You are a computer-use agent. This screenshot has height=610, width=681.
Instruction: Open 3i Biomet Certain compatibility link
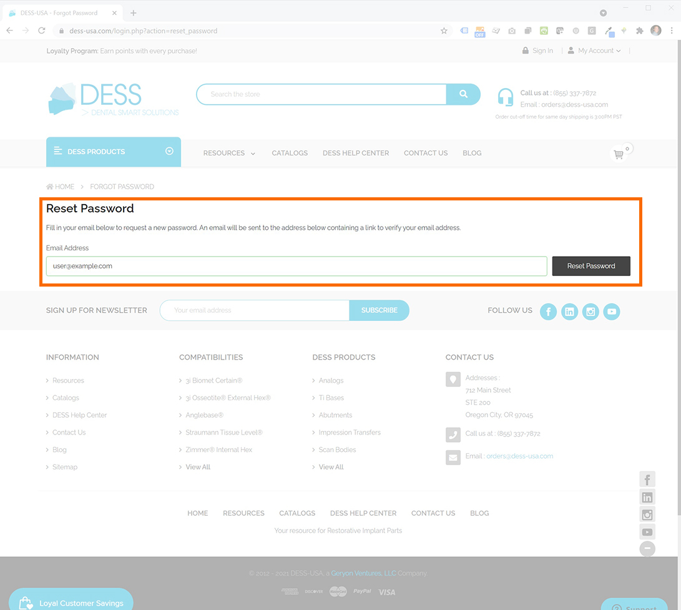click(x=214, y=380)
